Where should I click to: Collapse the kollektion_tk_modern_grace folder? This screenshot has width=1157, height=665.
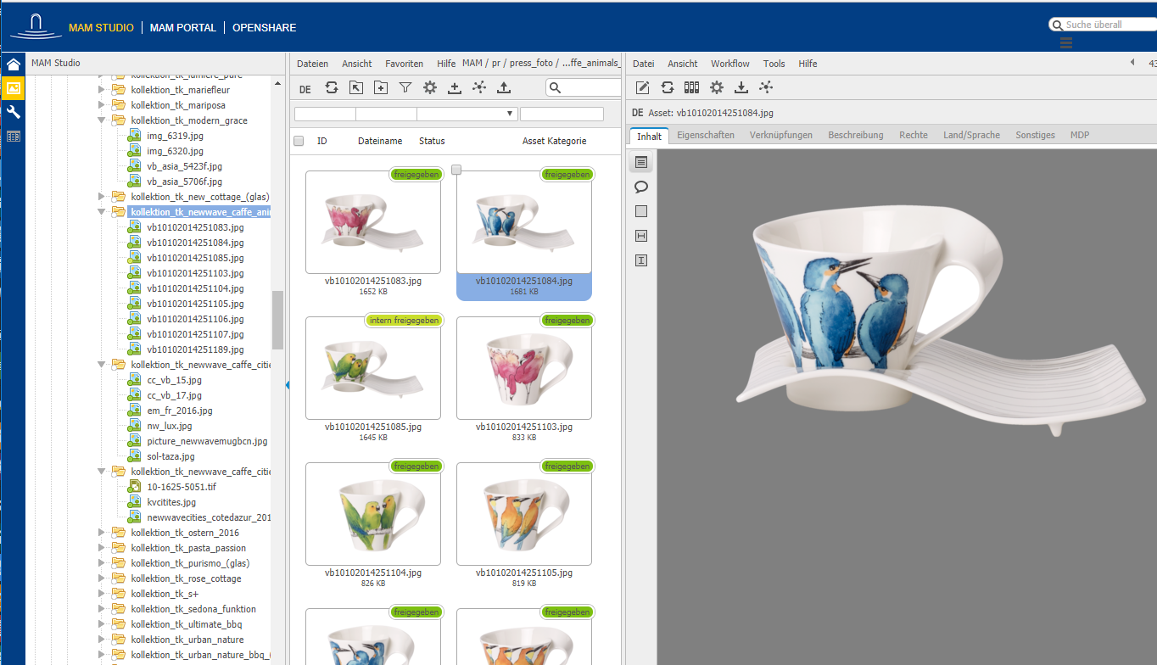pos(102,120)
